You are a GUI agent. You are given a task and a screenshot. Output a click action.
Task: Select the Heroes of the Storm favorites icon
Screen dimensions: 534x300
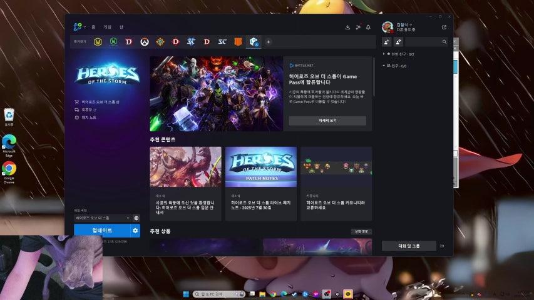tap(254, 42)
